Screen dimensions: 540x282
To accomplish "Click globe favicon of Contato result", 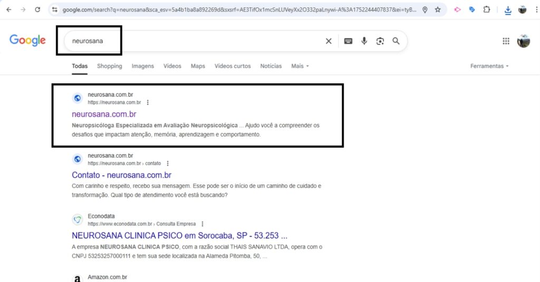I will pyautogui.click(x=78, y=159).
